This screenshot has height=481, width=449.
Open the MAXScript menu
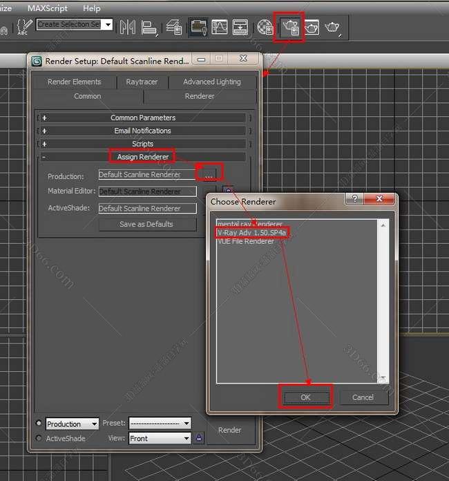point(47,8)
